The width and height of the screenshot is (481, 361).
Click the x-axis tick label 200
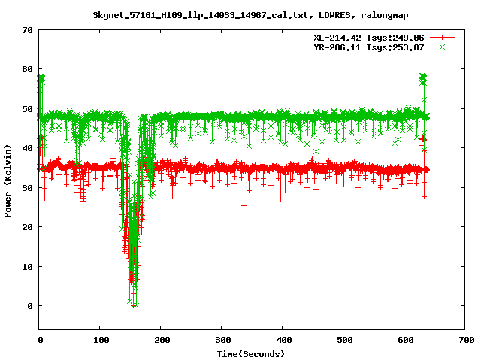point(162,340)
